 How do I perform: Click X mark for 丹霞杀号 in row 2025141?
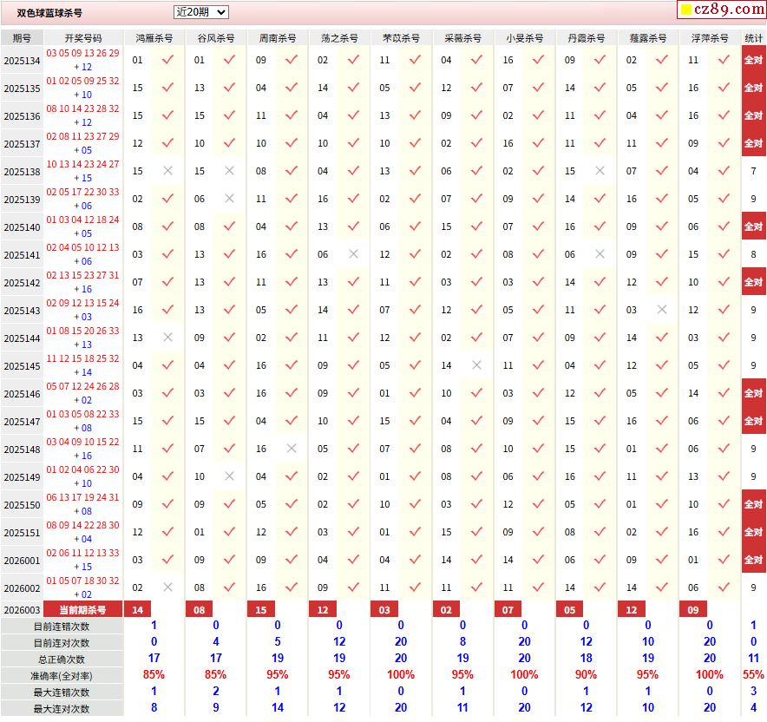(600, 254)
